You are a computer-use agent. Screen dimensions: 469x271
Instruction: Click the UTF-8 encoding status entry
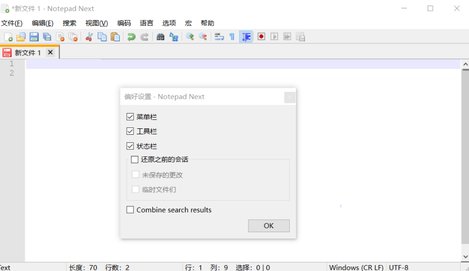[398, 268]
